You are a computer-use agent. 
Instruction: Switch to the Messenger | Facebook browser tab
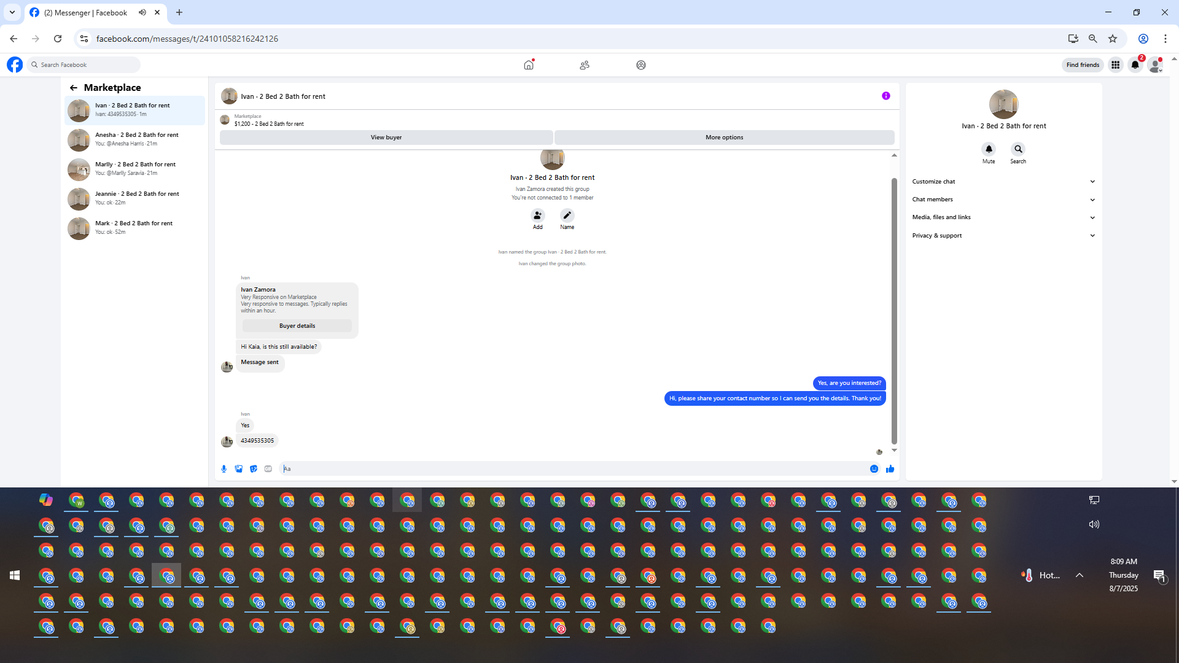[95, 13]
